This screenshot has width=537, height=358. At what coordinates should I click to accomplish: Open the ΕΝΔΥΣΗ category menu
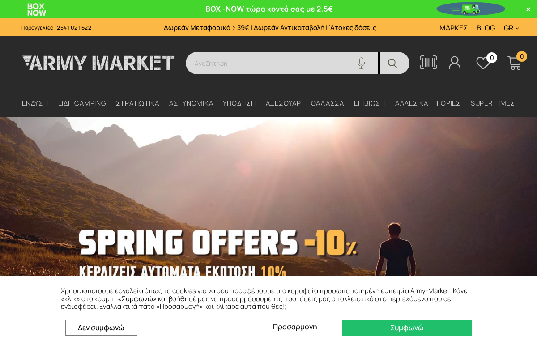point(35,103)
